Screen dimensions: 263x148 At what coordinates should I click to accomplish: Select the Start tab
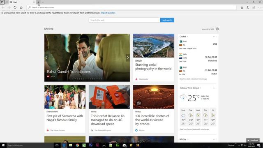pyautogui.click(x=22, y=2)
